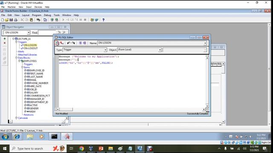273x153 pixels.
Task: Collapse the Items node under EMPLOYEES
Action: pyautogui.click(x=22, y=67)
